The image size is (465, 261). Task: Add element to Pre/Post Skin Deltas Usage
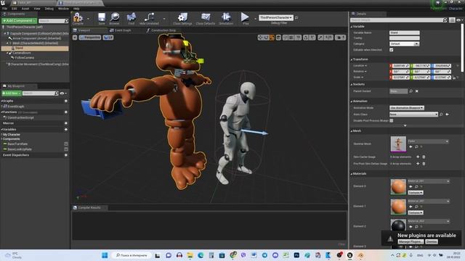pyautogui.click(x=418, y=164)
